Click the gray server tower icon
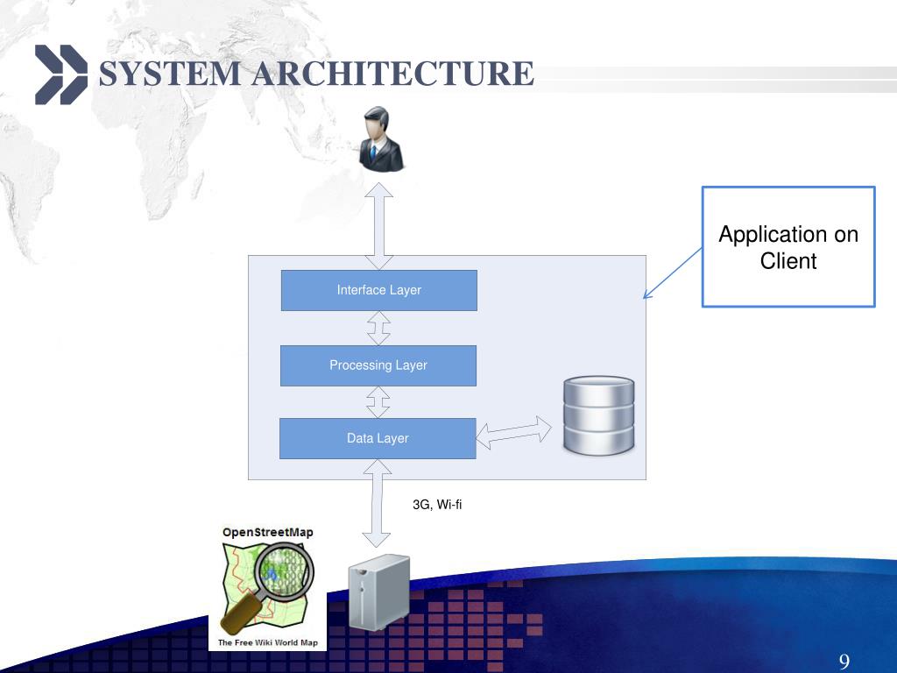Image resolution: width=897 pixels, height=673 pixels. [378, 592]
